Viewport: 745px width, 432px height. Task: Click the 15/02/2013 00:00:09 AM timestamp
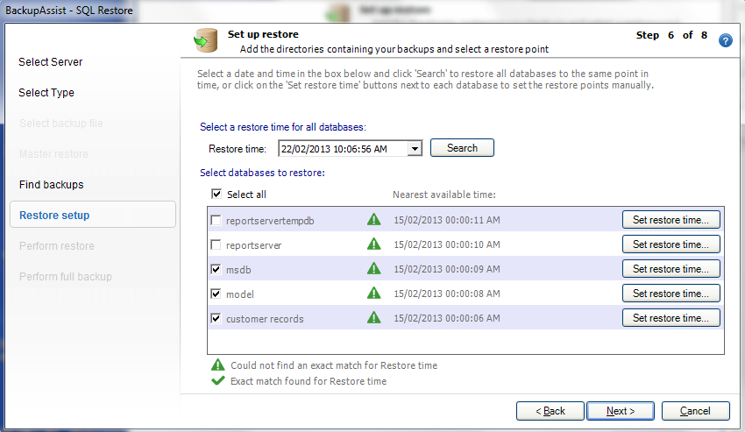447,269
